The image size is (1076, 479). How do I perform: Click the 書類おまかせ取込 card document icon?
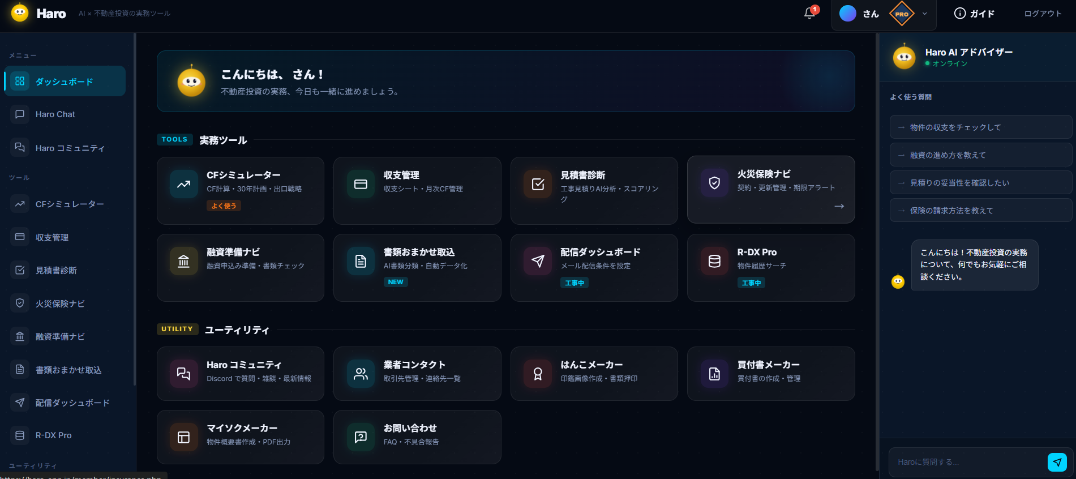361,261
